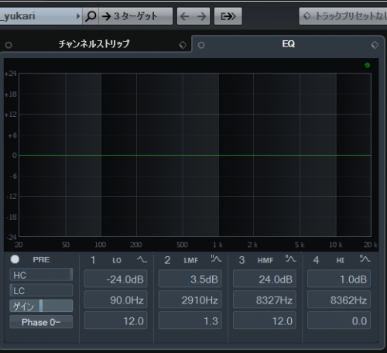Viewport: 387px width, 353px height.
Task: Click the HI band label
Action: [x=340, y=260]
